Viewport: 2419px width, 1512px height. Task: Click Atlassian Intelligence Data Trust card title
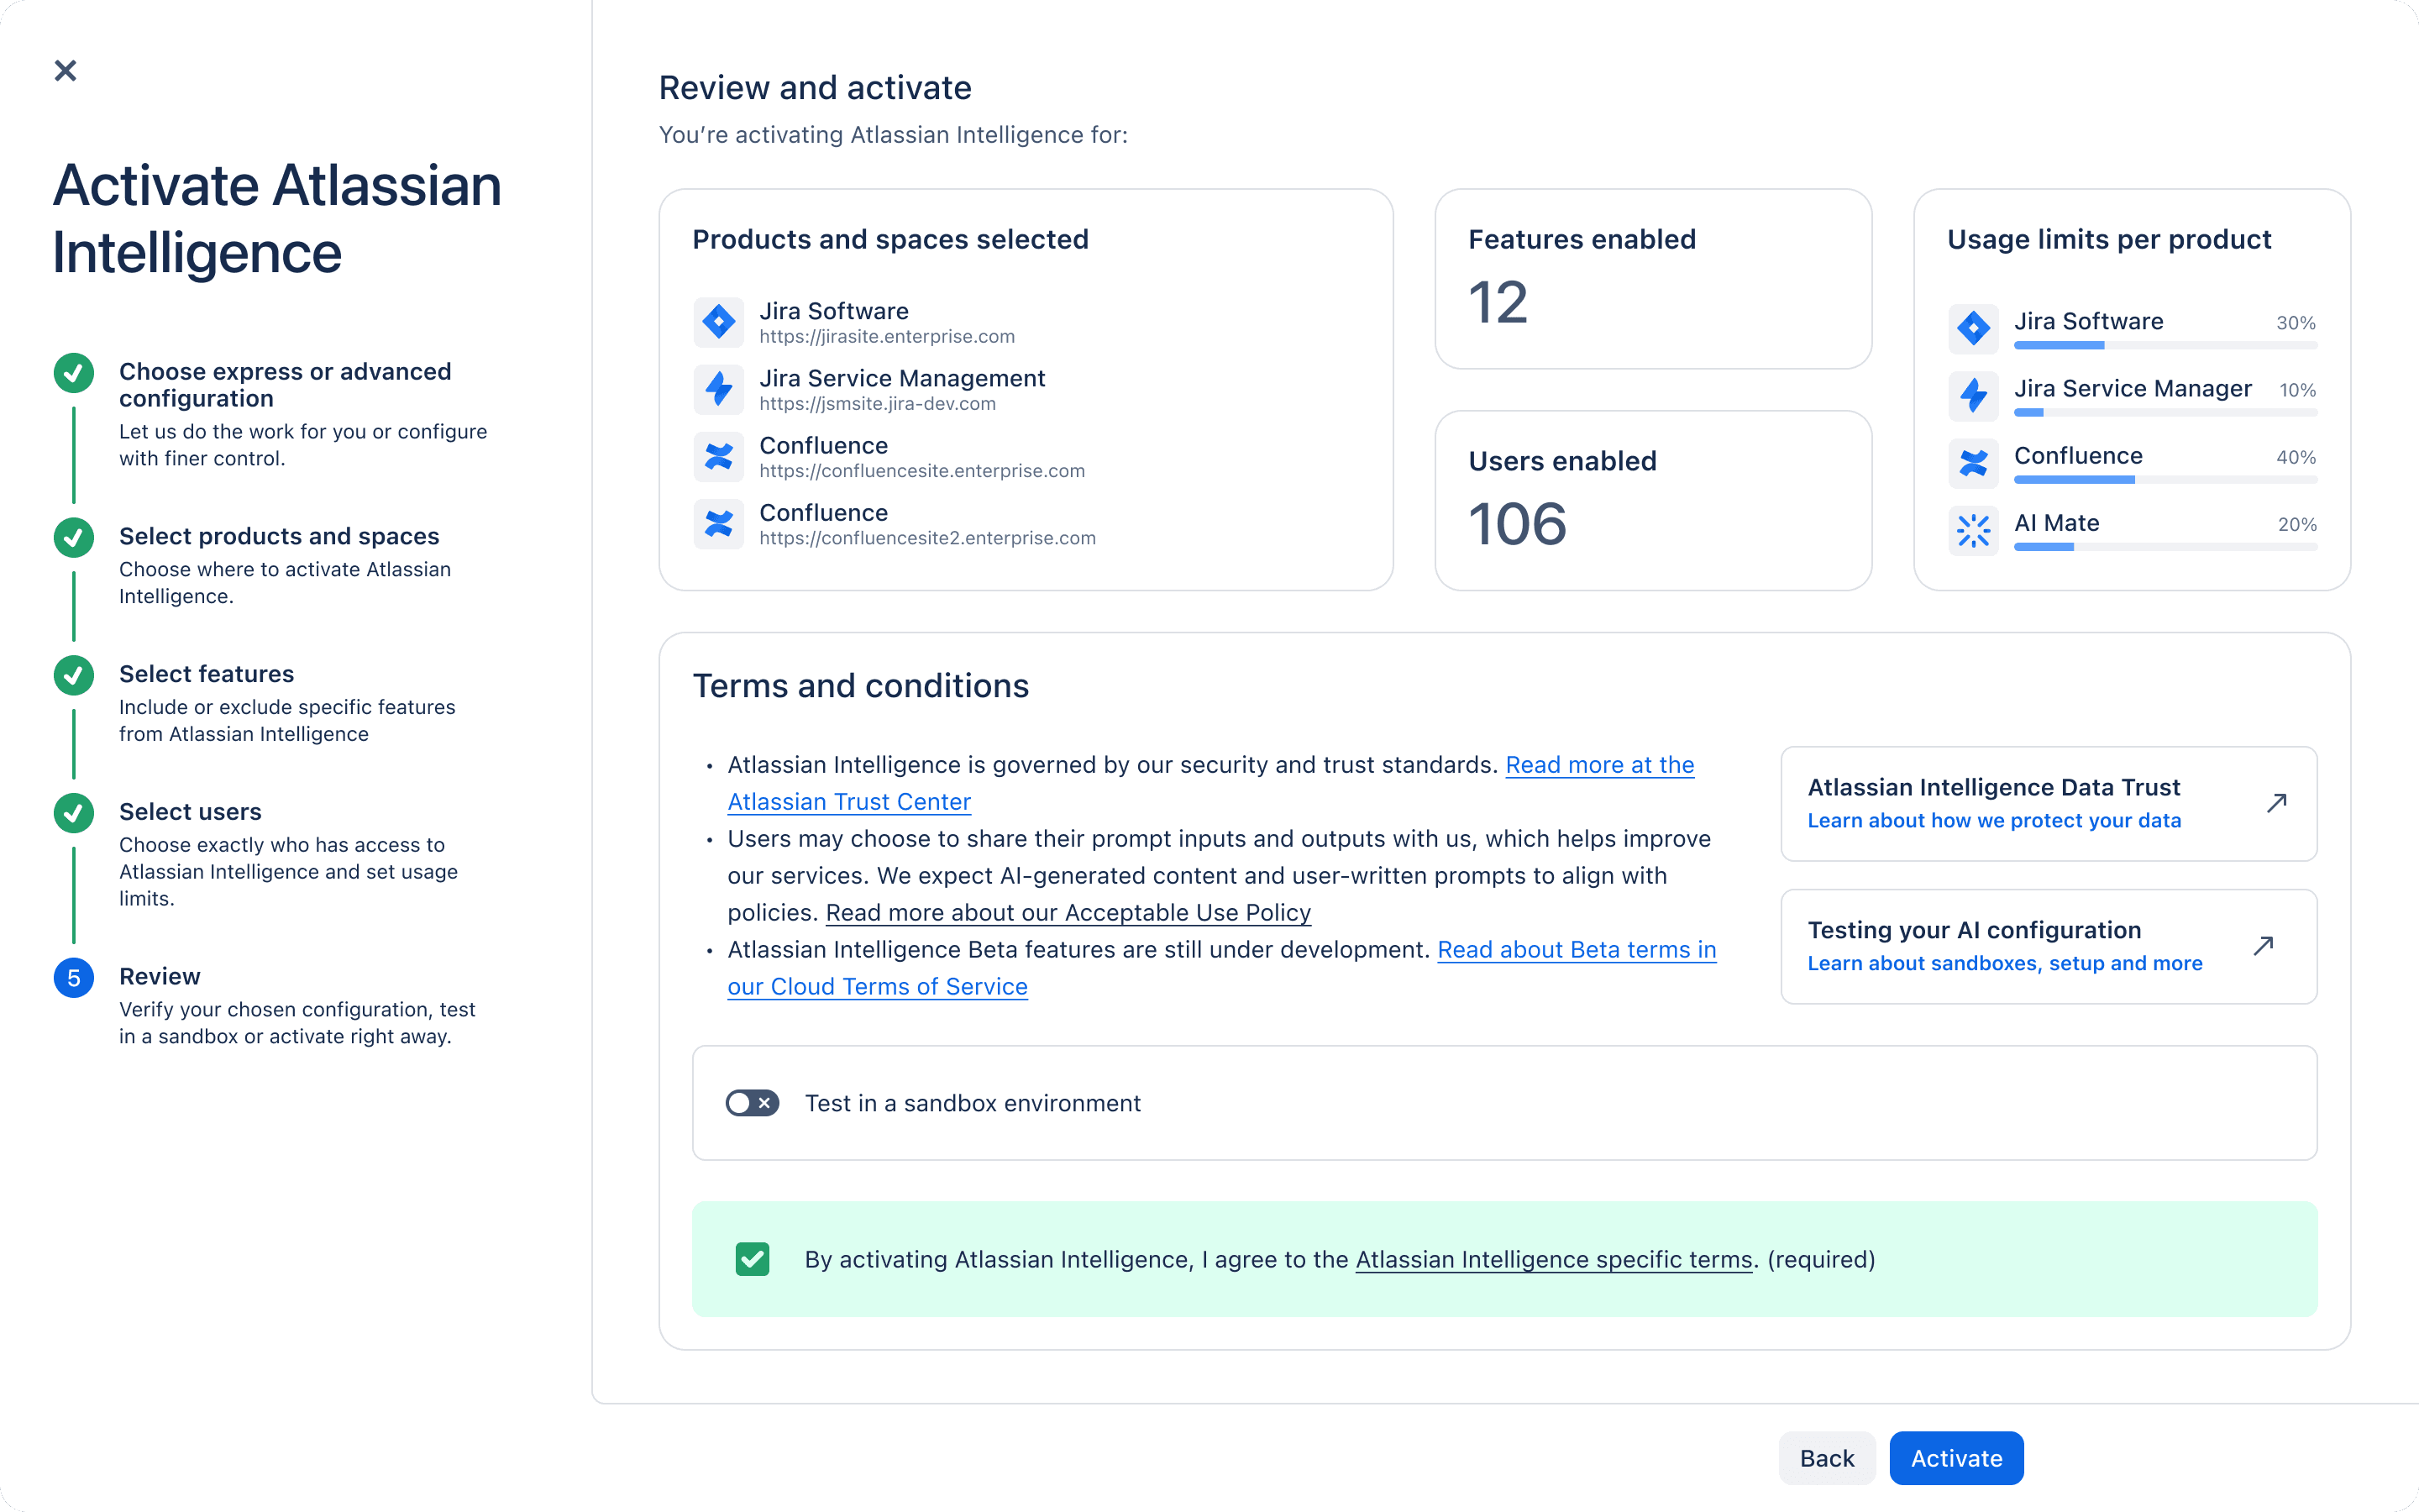point(1993,787)
